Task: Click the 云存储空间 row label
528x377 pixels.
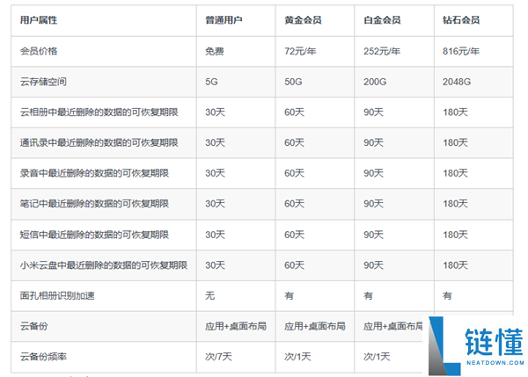Action: [x=43, y=82]
